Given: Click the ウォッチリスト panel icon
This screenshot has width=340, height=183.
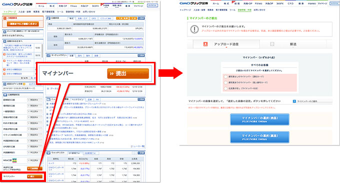Looking at the screenshot, I should 48,153.
